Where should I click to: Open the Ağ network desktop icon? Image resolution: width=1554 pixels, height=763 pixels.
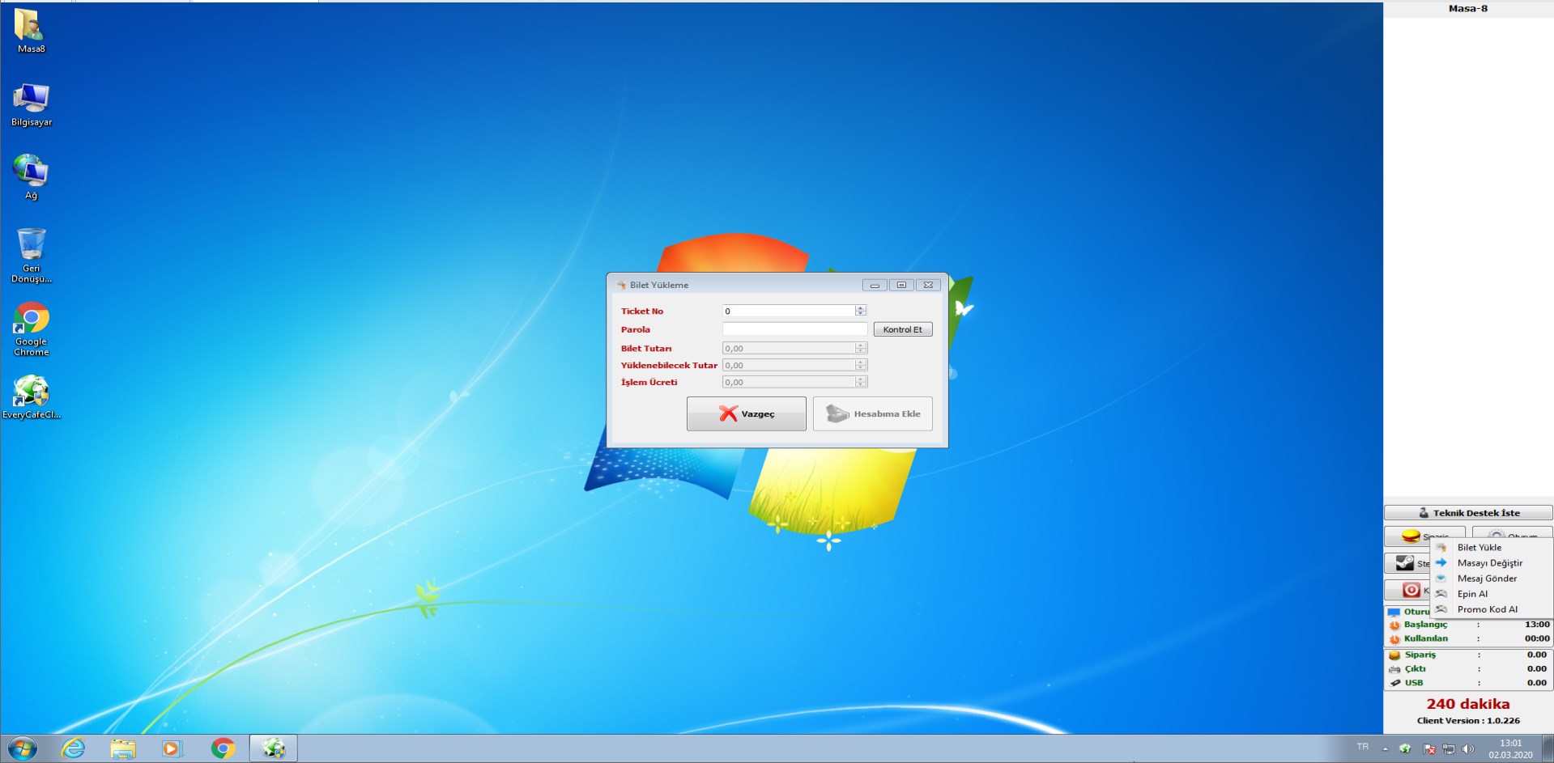[31, 172]
